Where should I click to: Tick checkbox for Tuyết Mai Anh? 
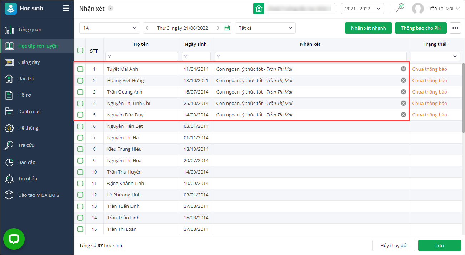80,69
